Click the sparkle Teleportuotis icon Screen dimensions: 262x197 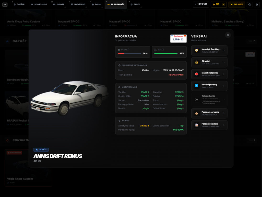click(x=196, y=100)
